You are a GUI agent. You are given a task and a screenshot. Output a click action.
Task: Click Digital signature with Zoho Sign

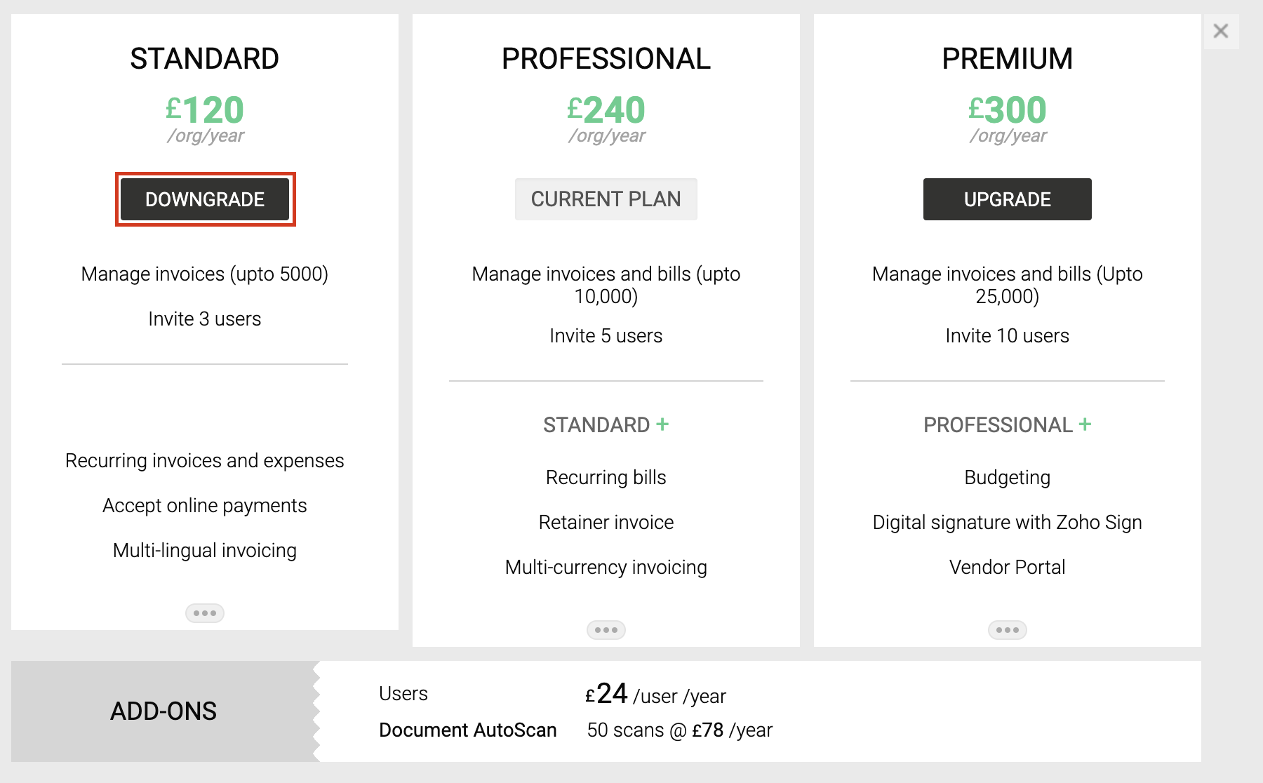point(1007,522)
